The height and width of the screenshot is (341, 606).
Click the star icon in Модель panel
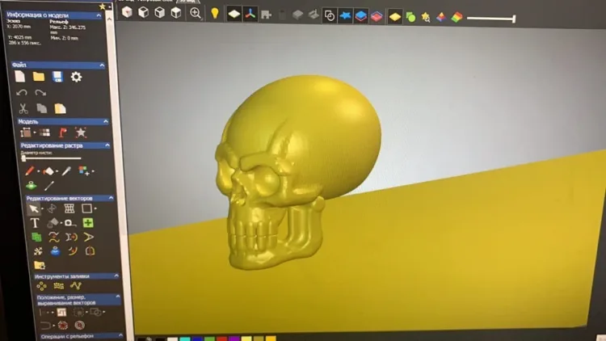point(81,133)
